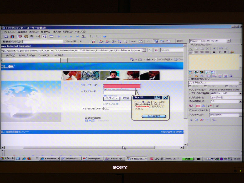Click the left-align text icon

coord(191,52)
